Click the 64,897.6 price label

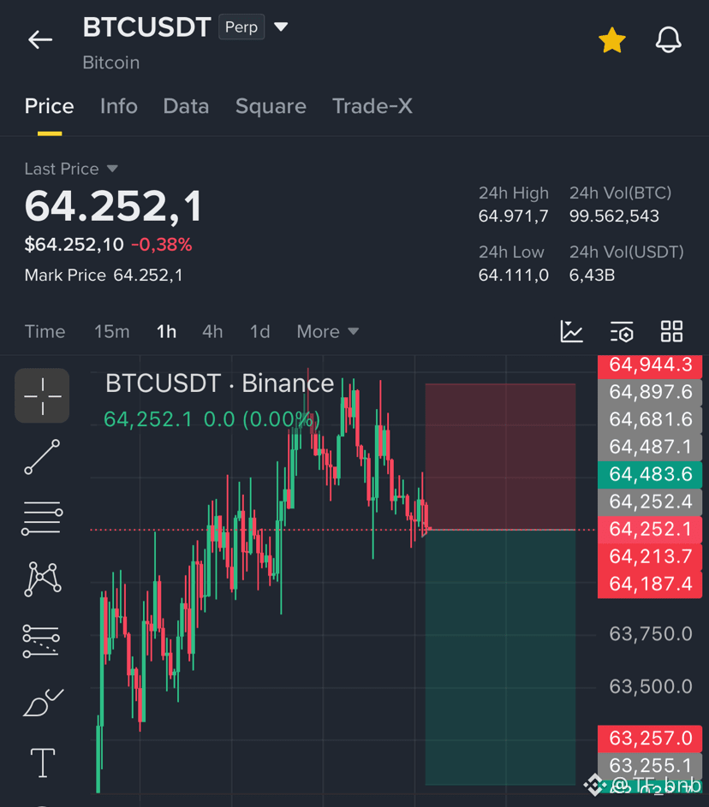pyautogui.click(x=650, y=392)
